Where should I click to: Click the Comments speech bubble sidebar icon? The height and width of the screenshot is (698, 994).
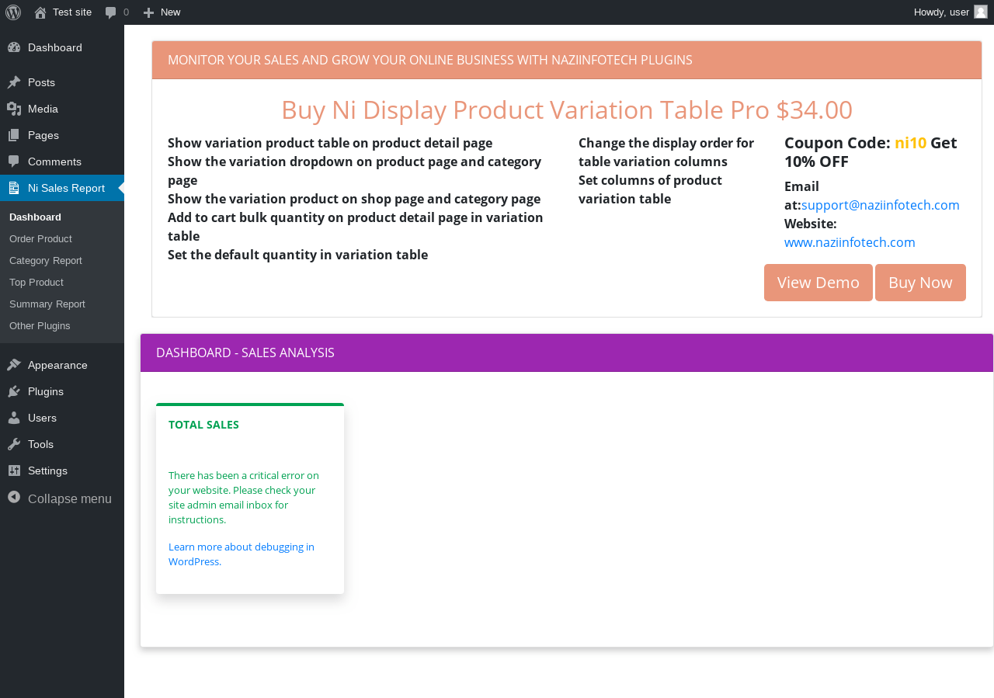pos(14,161)
